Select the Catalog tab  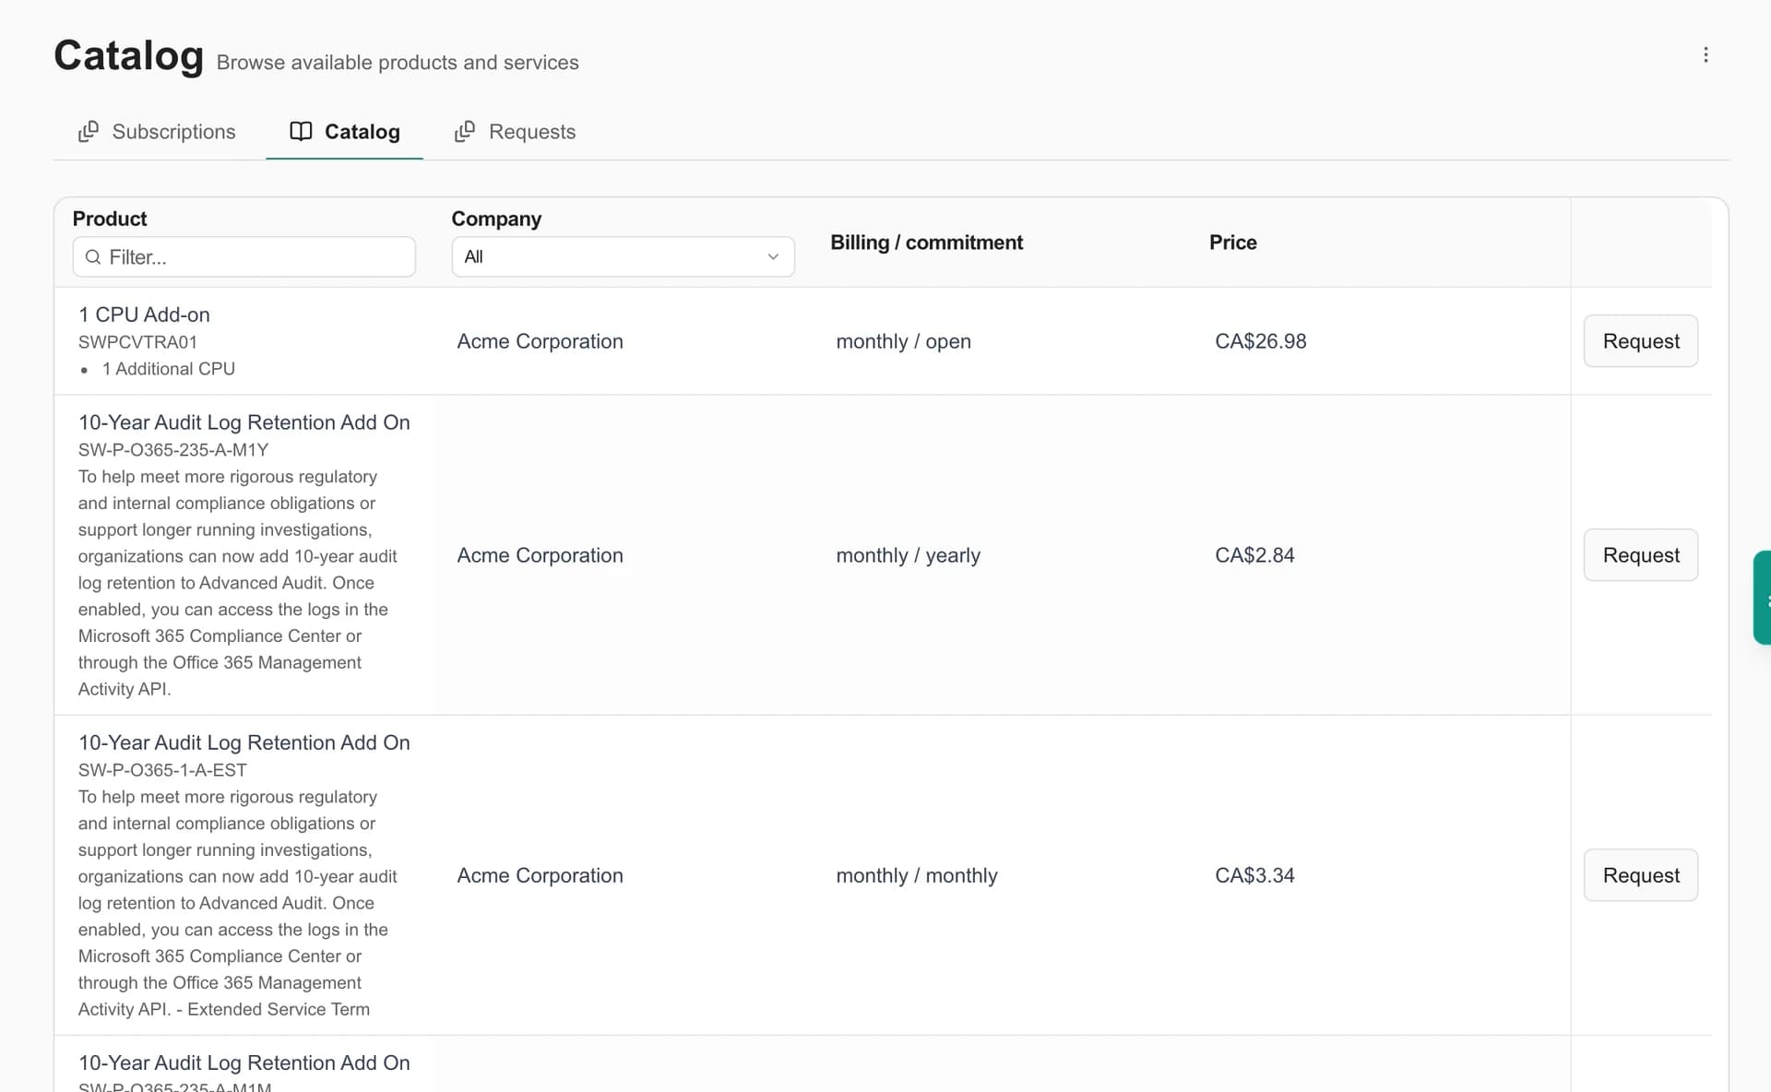pyautogui.click(x=345, y=132)
